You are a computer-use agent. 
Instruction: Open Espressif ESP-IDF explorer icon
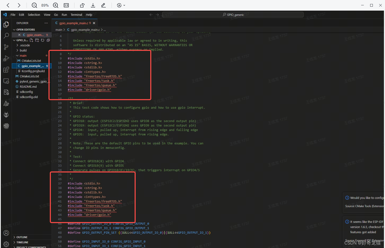(6, 126)
